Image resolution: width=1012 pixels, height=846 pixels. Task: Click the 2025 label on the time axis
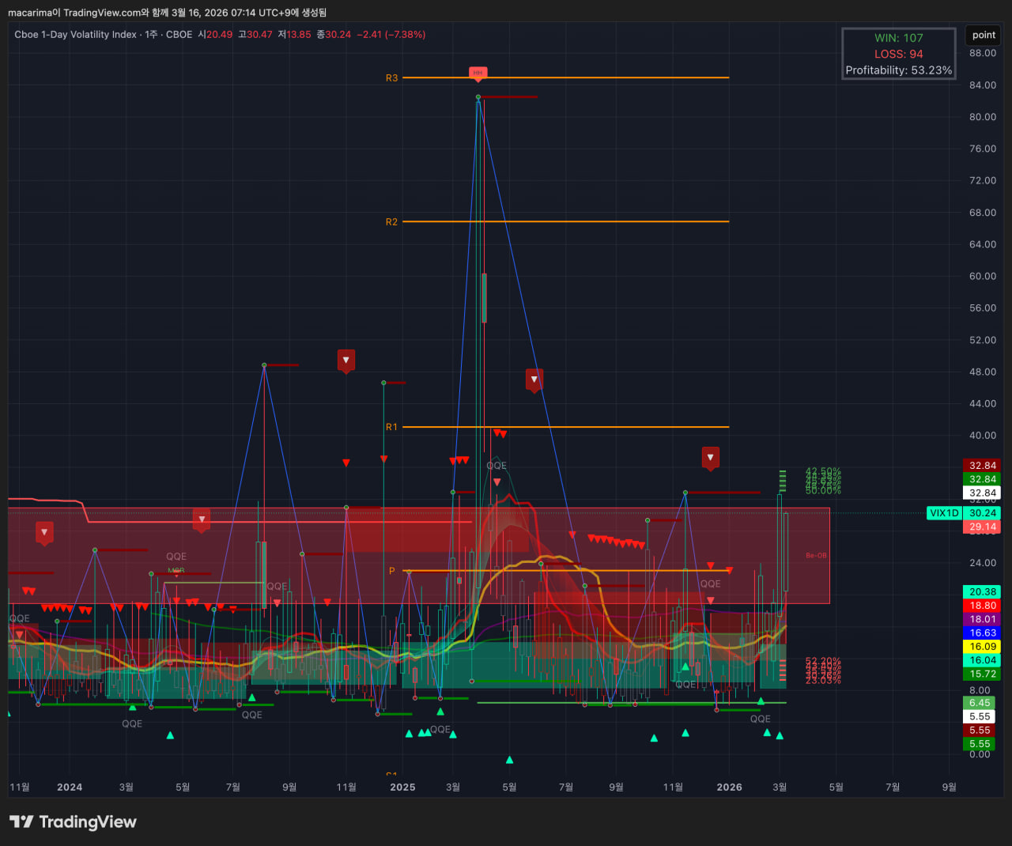coord(402,787)
